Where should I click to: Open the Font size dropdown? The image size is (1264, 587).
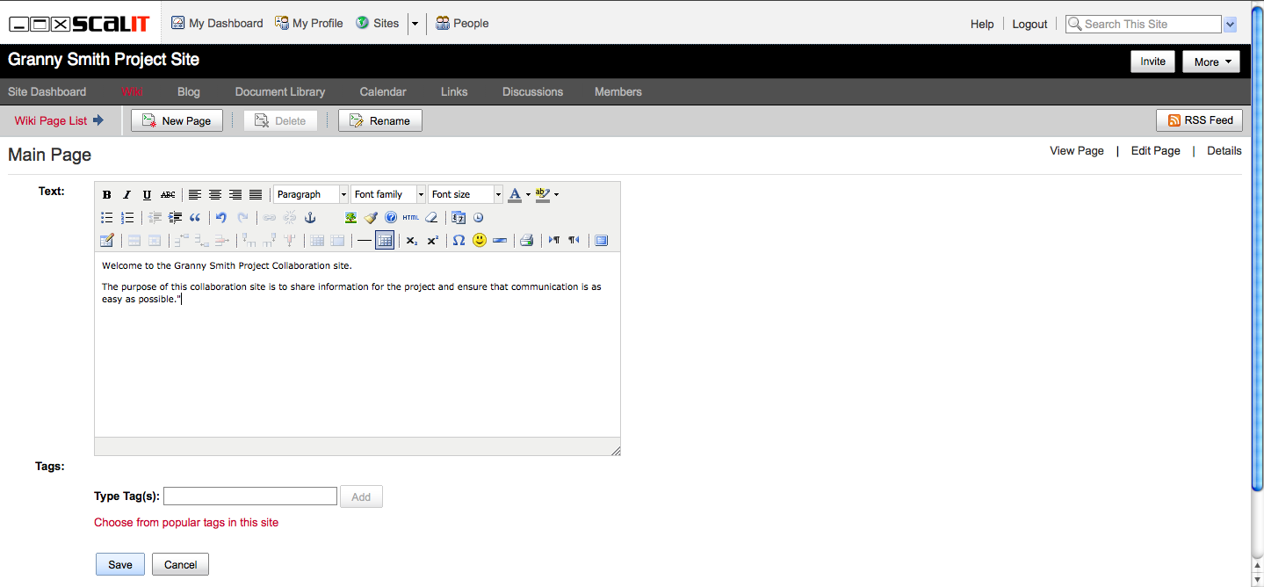coord(466,195)
